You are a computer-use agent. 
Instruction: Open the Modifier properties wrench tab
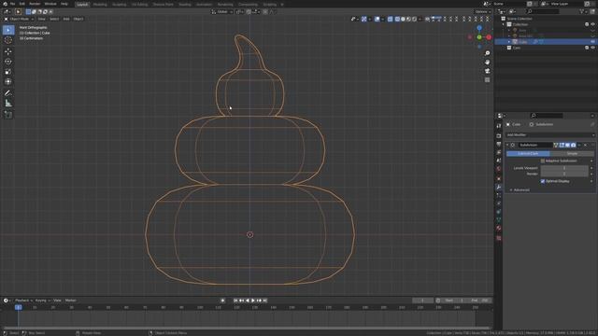pos(498,187)
